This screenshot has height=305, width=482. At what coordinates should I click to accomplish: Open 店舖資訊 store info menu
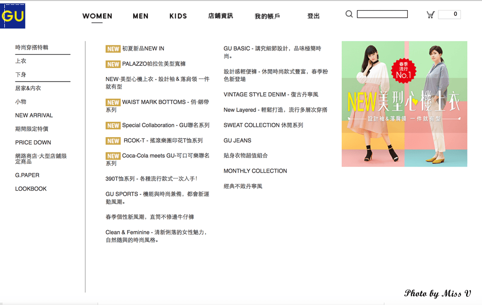220,16
